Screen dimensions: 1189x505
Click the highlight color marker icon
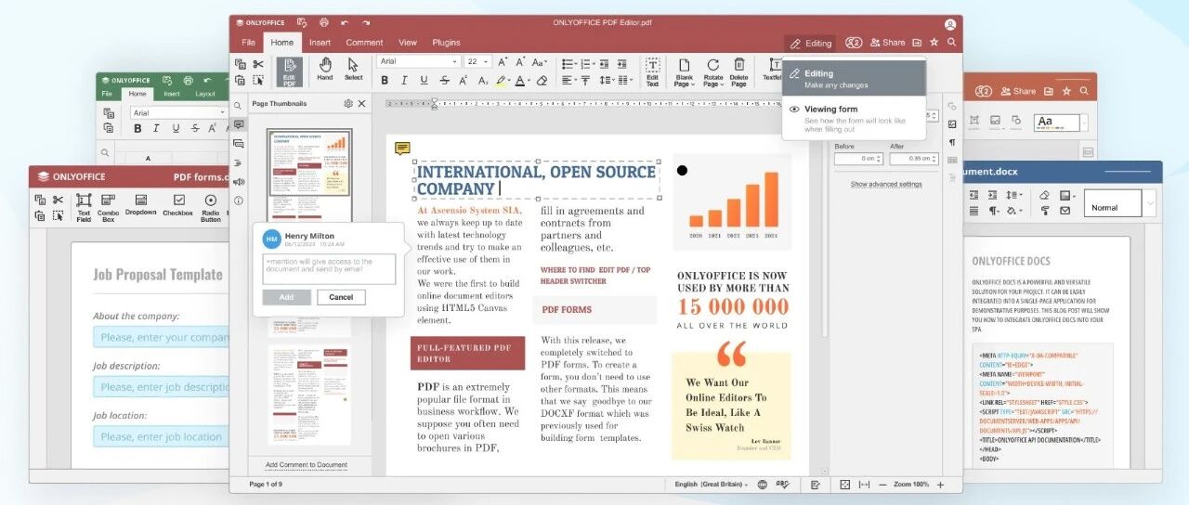pyautogui.click(x=503, y=81)
